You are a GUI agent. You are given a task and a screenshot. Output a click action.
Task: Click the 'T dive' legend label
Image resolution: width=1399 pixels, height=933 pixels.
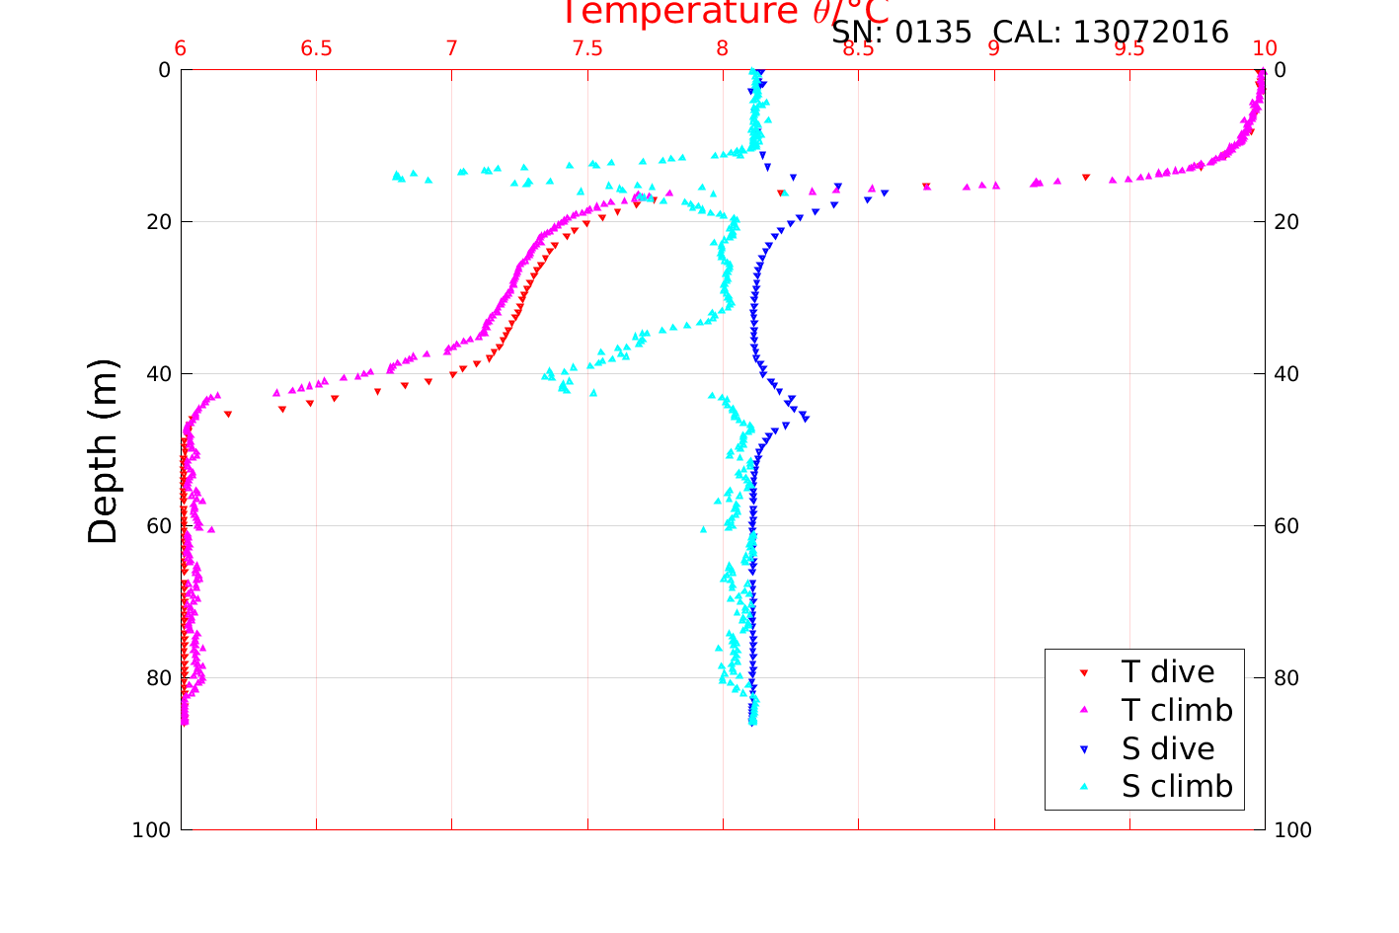tap(1168, 672)
